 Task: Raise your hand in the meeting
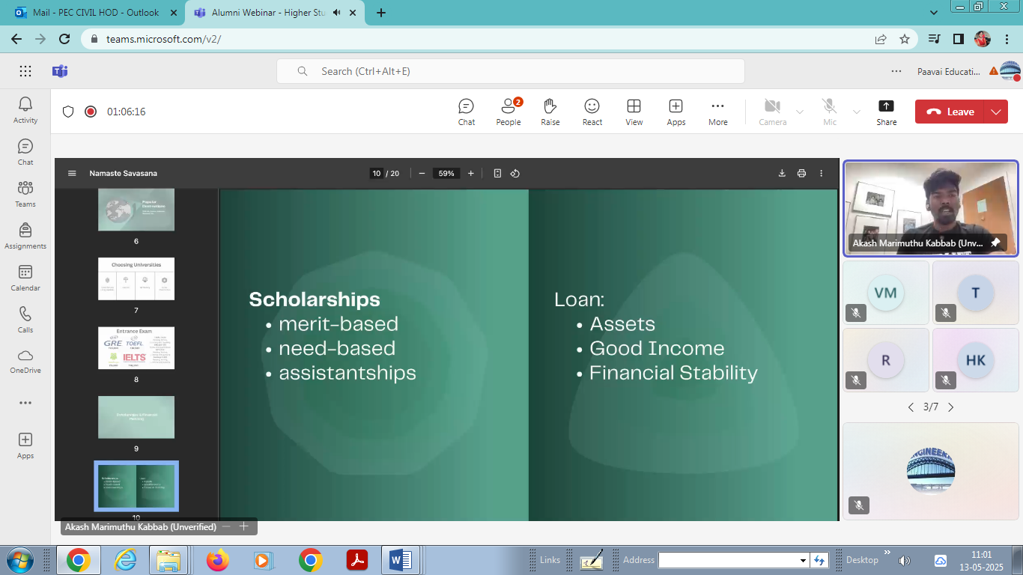[x=550, y=112]
